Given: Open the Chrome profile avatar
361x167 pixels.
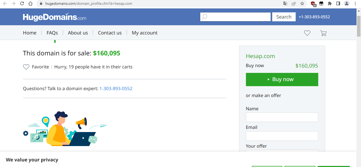Looking at the screenshot, I should [x=347, y=4].
